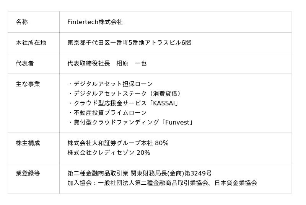306x205 pixels.
Task: Select the 代表取締役社長 相原 一也 text
Action: pos(107,64)
